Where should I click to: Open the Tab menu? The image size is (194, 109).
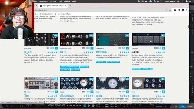click(x=60, y=1)
